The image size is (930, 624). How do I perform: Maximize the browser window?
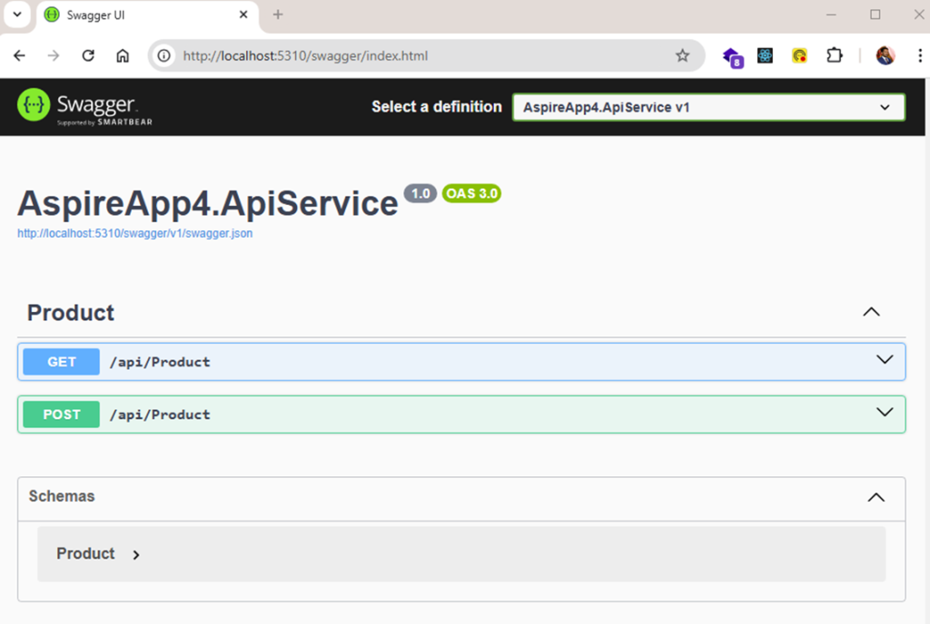click(875, 15)
